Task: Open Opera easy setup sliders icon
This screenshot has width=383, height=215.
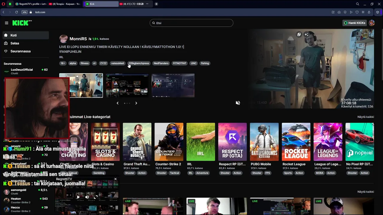Action: tap(363, 12)
